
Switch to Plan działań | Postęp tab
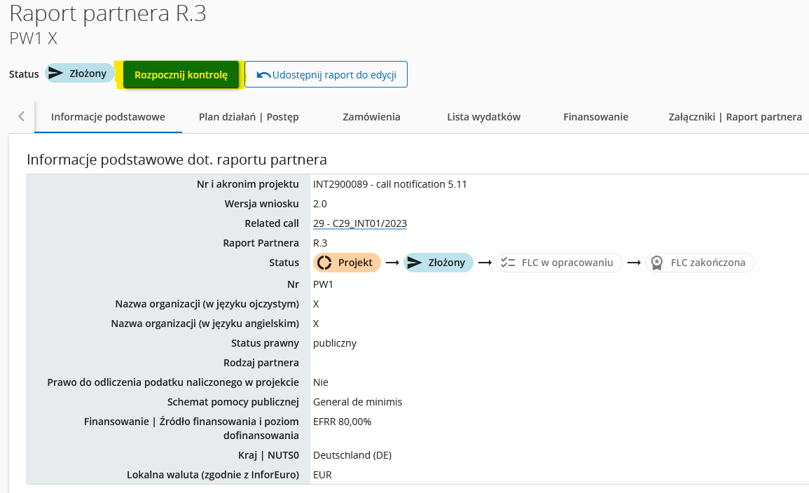pos(249,117)
